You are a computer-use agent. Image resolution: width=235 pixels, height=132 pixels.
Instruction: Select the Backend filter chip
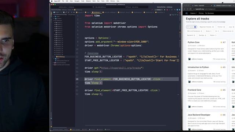191,35
